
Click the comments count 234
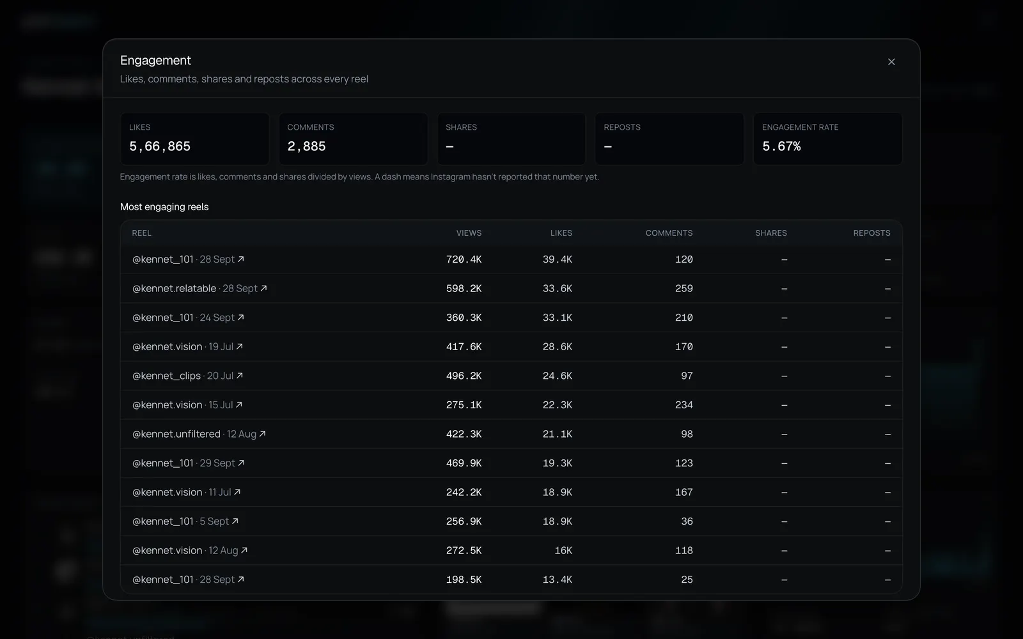[x=684, y=405]
